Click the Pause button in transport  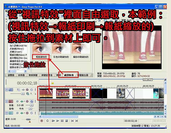[x=62, y=121]
